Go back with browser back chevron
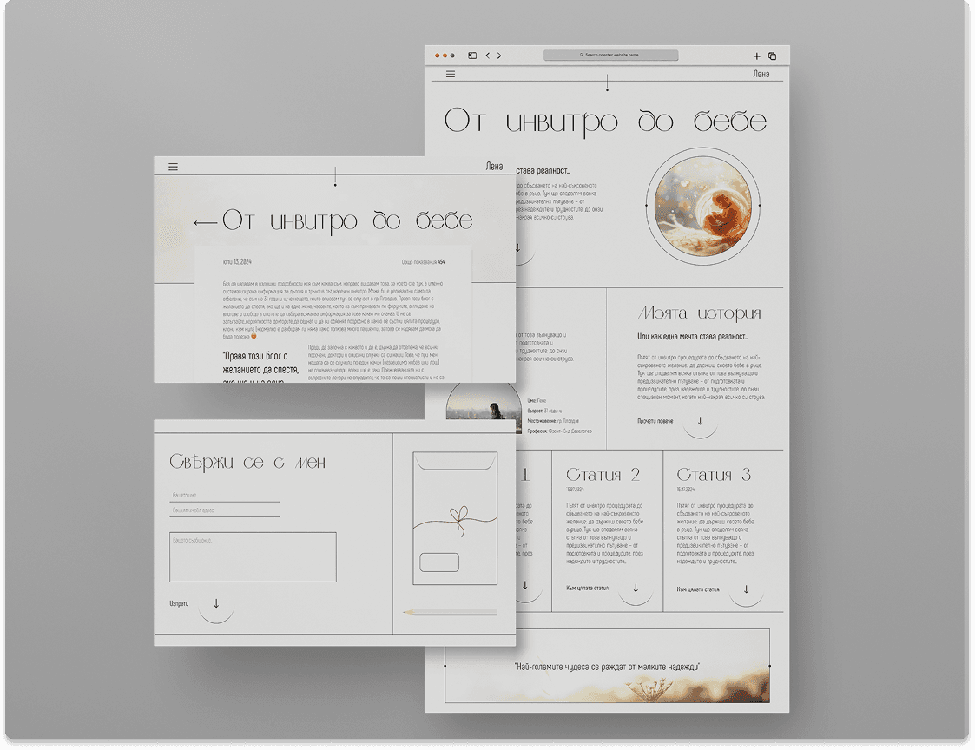The height and width of the screenshot is (750, 975). click(x=488, y=56)
